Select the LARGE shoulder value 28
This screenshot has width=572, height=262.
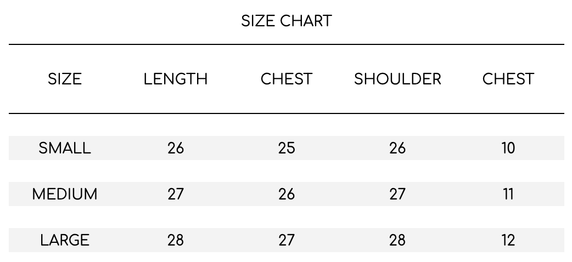(x=397, y=240)
